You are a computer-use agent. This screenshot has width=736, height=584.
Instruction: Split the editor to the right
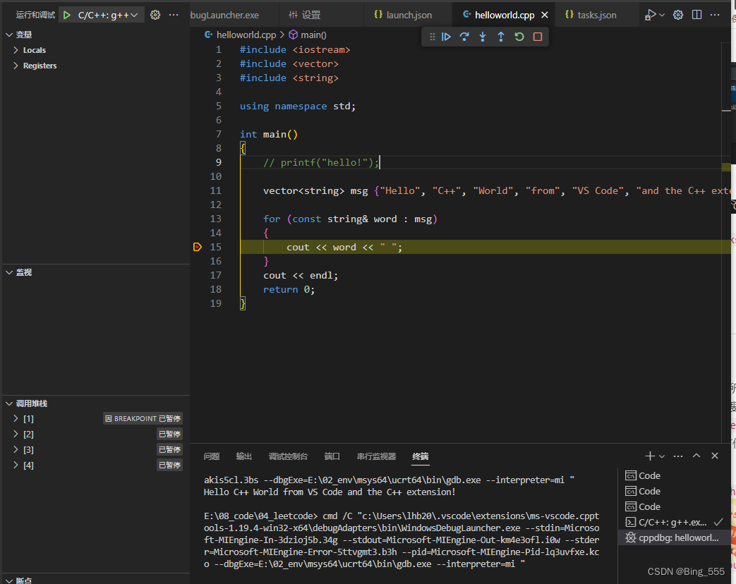[x=697, y=15]
